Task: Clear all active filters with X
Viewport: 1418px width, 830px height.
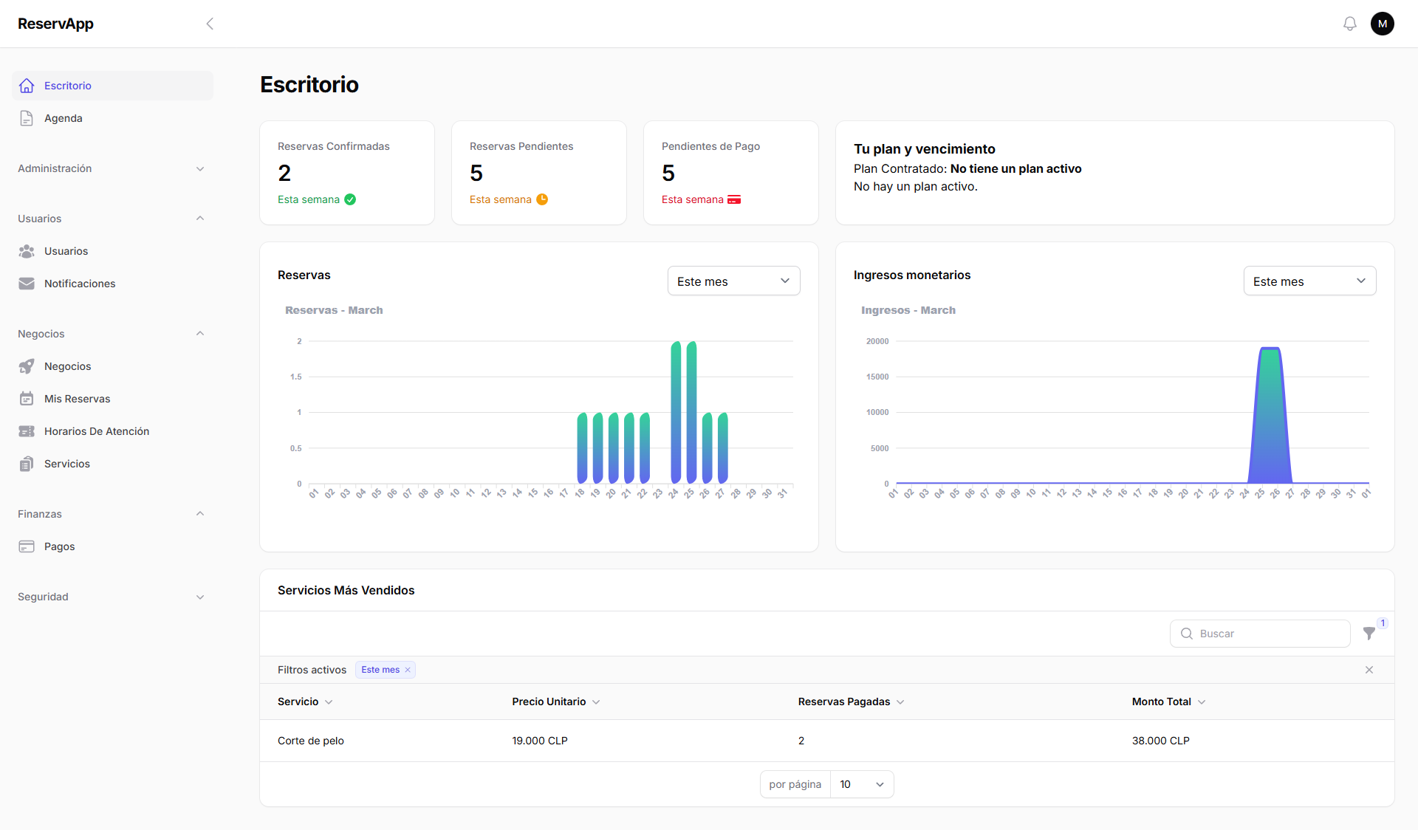Action: 1369,670
